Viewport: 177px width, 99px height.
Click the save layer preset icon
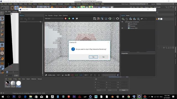[x=131, y=19]
